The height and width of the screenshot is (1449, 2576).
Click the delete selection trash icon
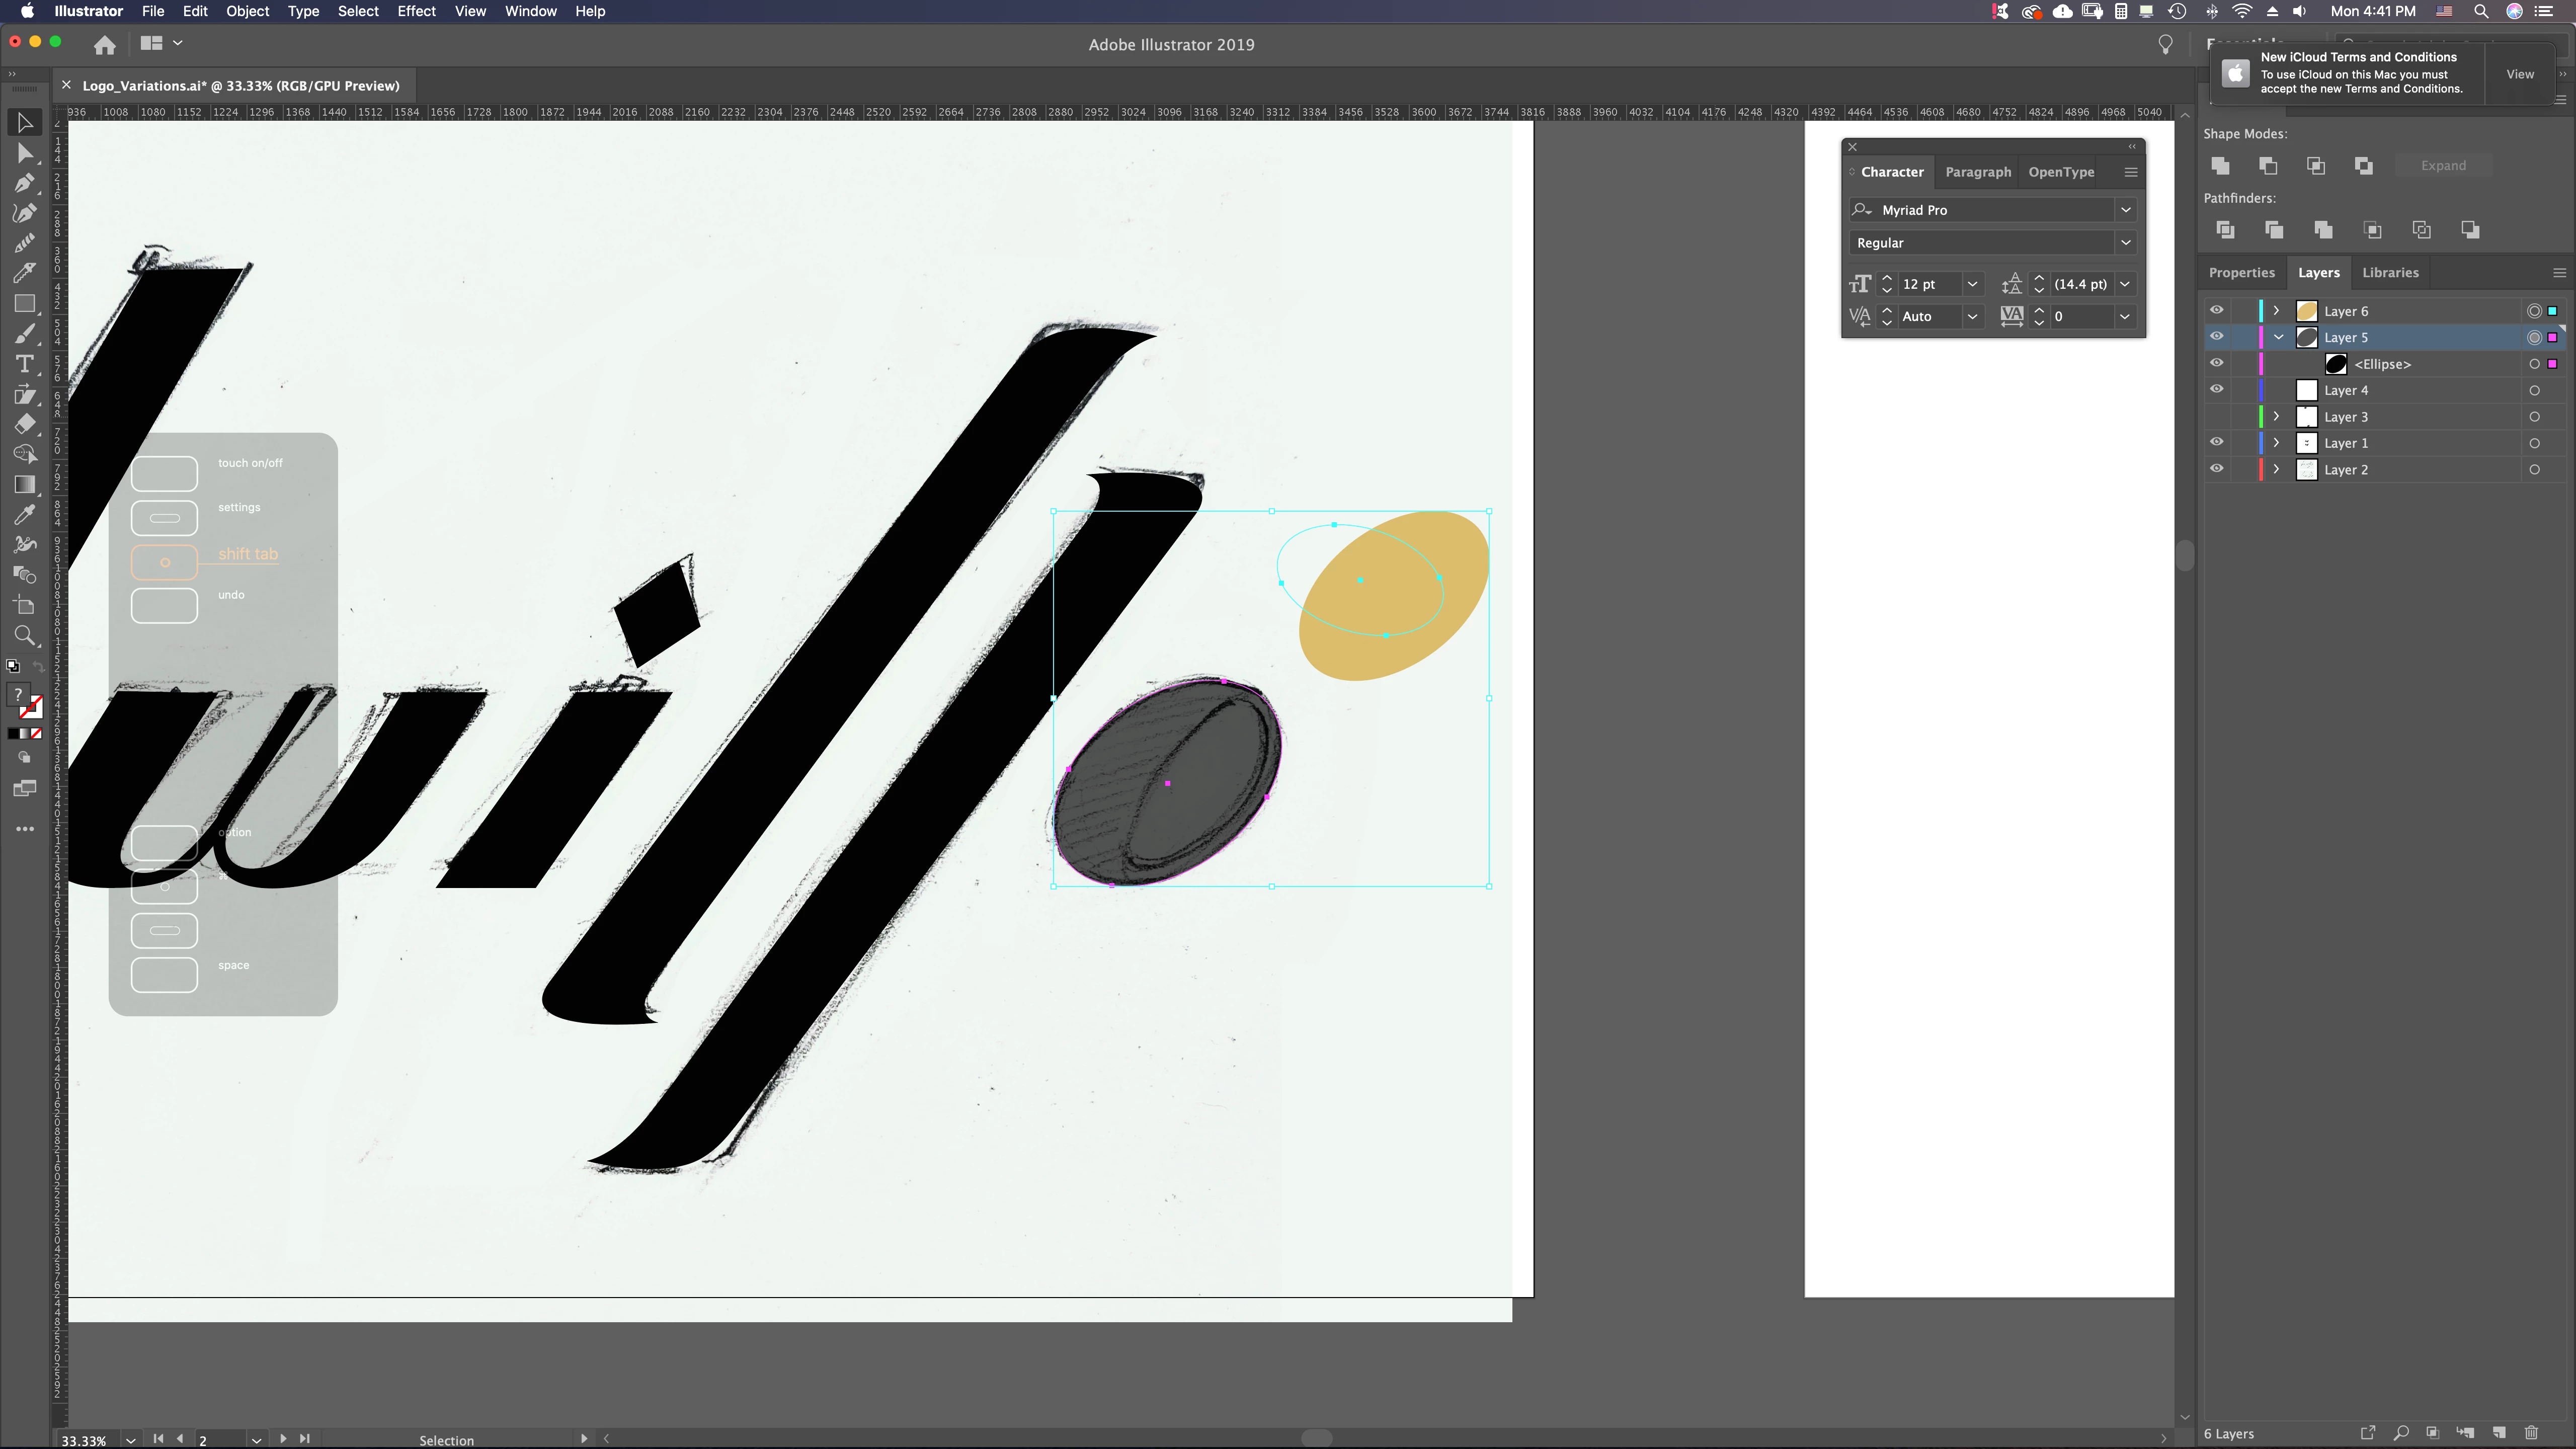tap(2531, 1433)
